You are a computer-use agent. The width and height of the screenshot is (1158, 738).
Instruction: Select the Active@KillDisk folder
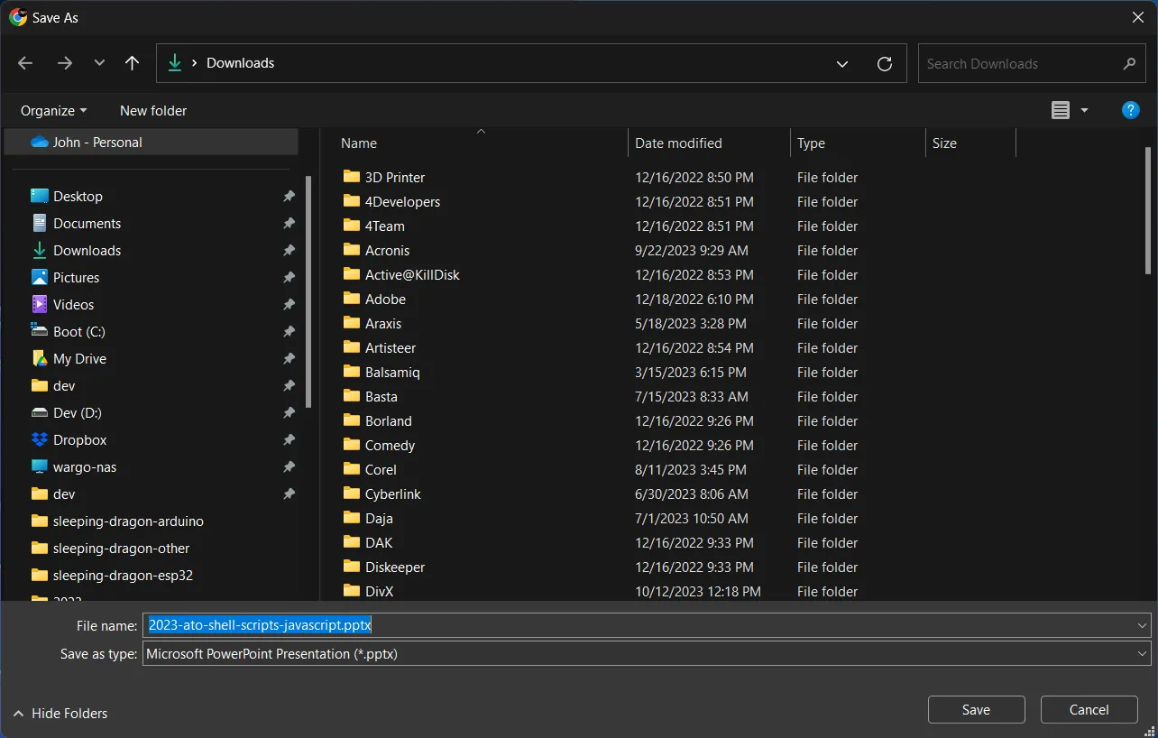pos(412,274)
